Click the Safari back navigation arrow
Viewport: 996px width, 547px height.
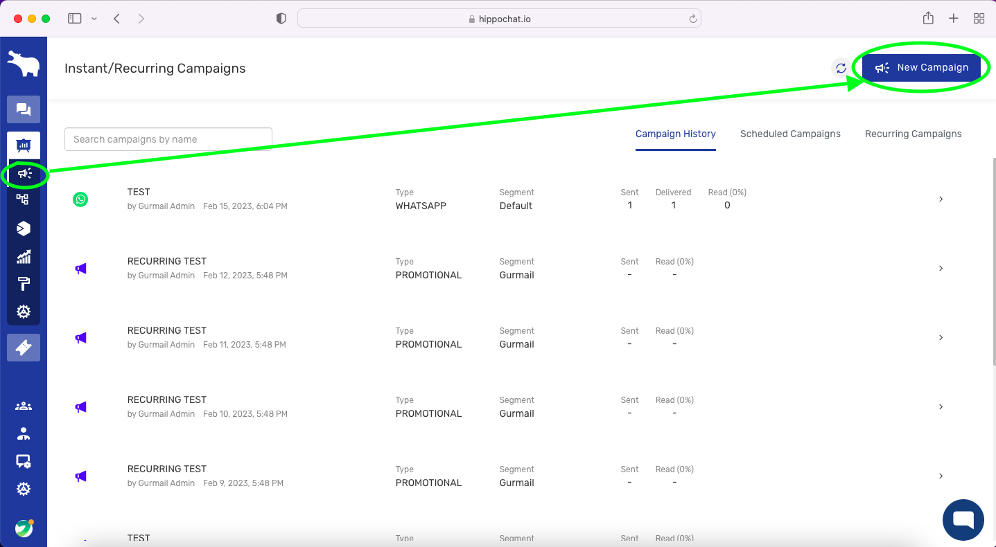click(x=117, y=19)
